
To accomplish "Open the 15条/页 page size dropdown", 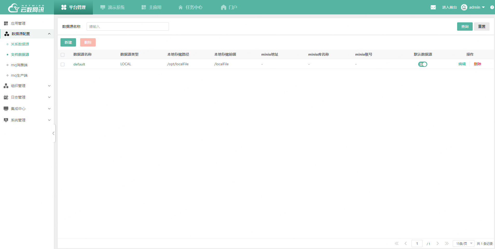I will tap(464, 244).
